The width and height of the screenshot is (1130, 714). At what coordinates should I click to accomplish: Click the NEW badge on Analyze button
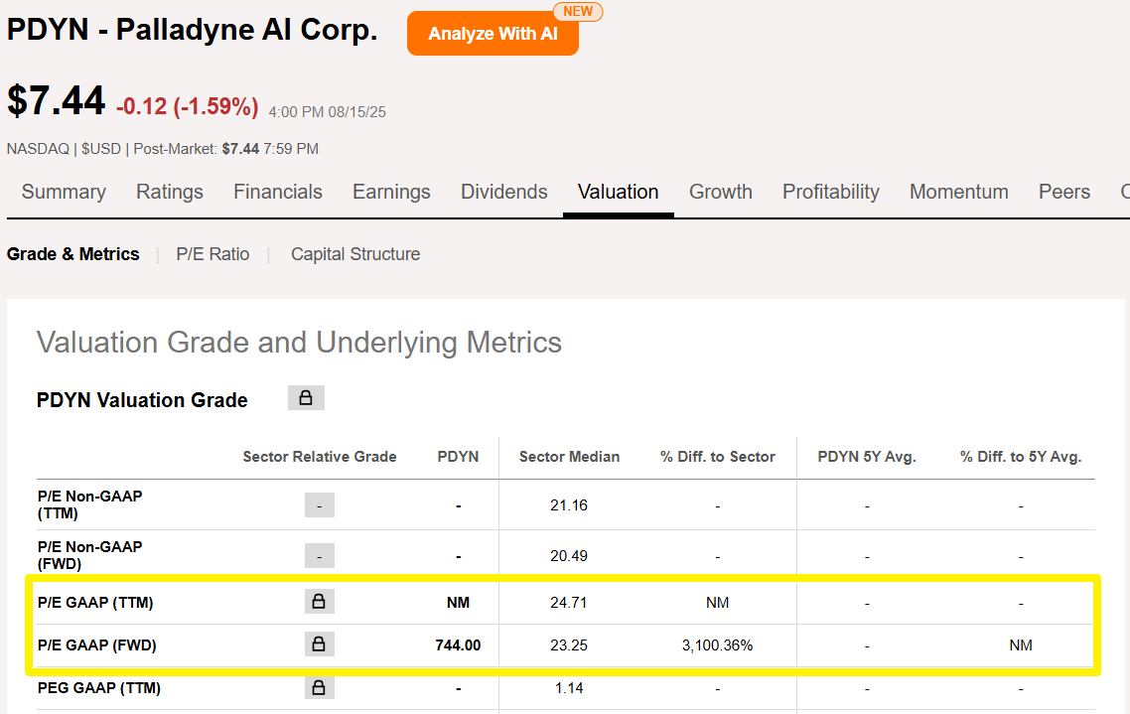click(x=578, y=12)
